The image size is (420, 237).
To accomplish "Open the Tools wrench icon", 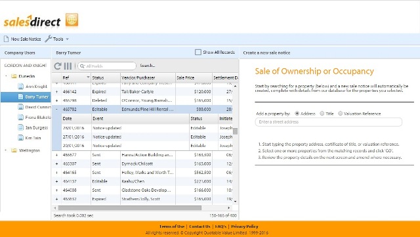I will (x=48, y=39).
